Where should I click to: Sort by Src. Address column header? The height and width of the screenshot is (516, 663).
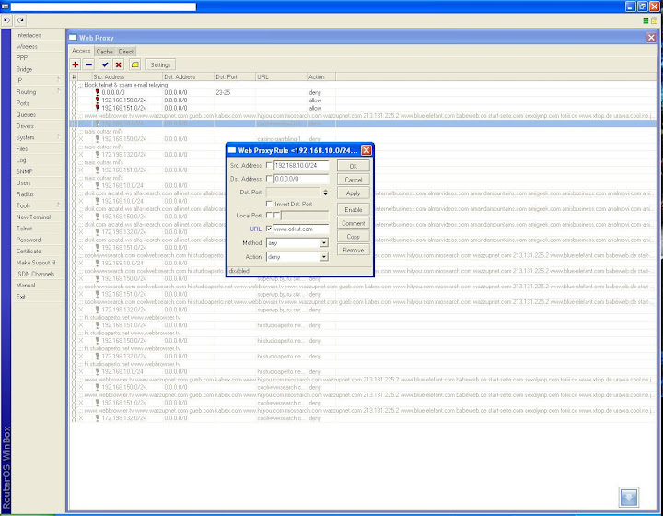pos(127,76)
